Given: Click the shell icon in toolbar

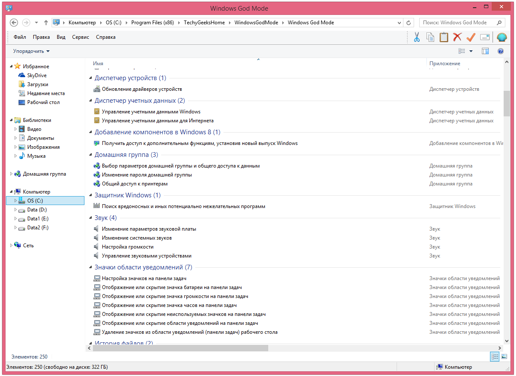Looking at the screenshot, I should point(502,38).
